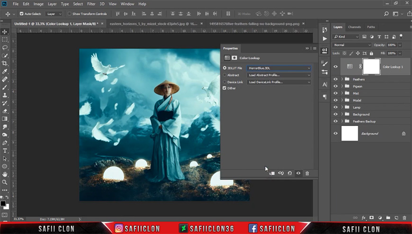Screen dimensions: 412x234
Task: Open the search icon in options bar
Action: click(386, 14)
